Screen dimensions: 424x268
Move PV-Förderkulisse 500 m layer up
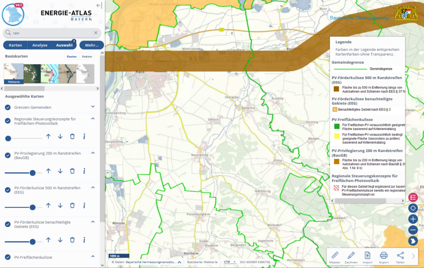point(48,206)
